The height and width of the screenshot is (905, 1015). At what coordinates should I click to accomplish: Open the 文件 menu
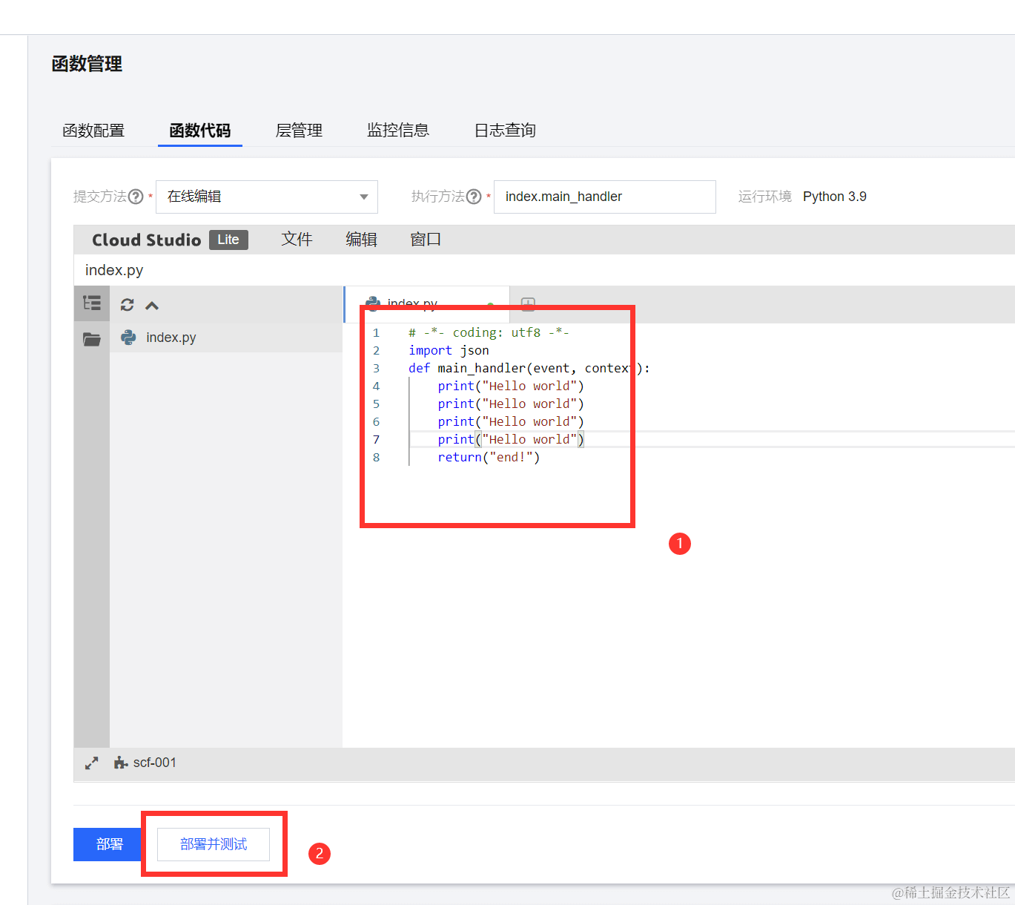[x=297, y=240]
